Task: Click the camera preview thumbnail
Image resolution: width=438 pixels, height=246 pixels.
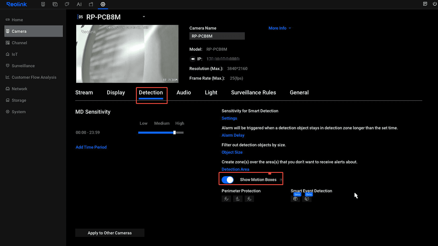Action: 127,54
